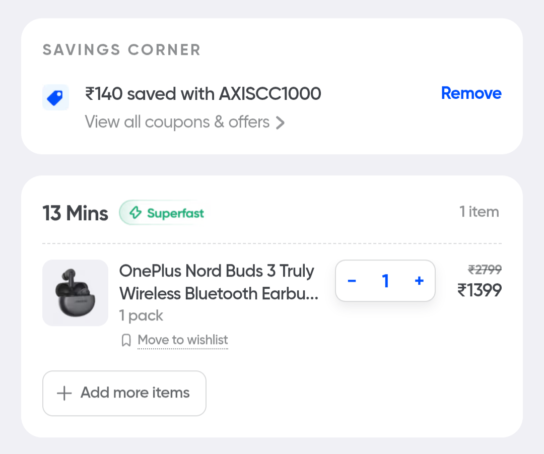
Task: Open the OnePlus Nord Buds product thumbnail
Action: tap(75, 293)
